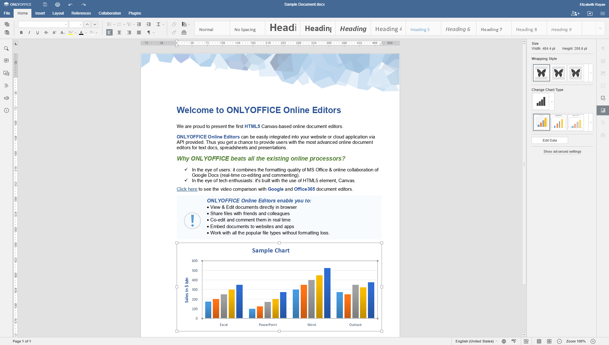Select the Home ribbon tab
This screenshot has height=345, width=609.
point(23,13)
